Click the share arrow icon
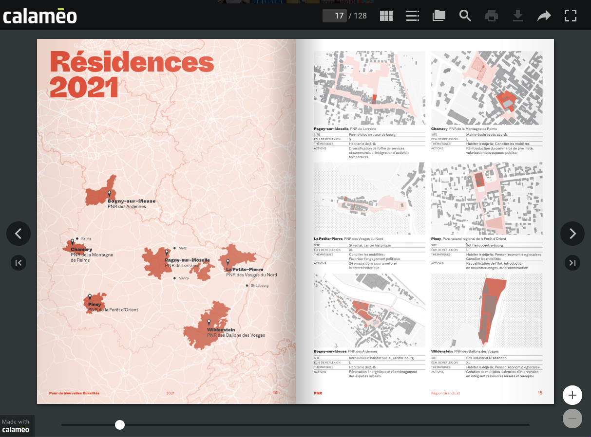This screenshot has width=591, height=437. pyautogui.click(x=544, y=16)
